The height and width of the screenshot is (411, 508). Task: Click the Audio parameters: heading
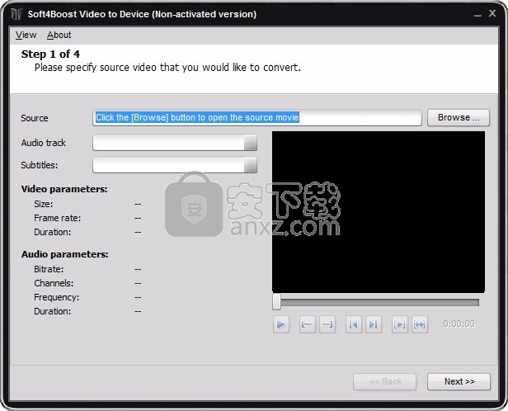(65, 254)
